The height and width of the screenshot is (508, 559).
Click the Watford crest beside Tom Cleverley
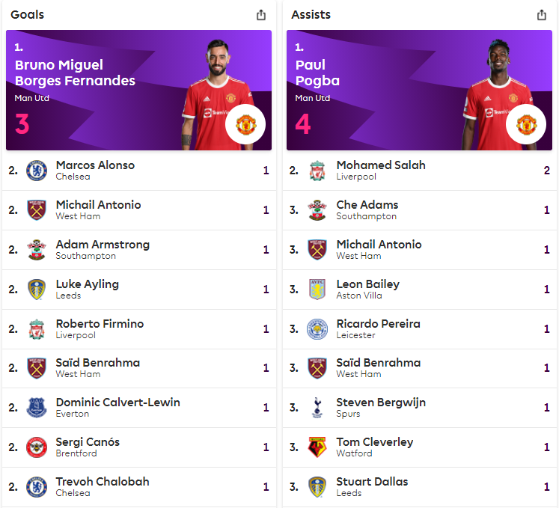[317, 447]
